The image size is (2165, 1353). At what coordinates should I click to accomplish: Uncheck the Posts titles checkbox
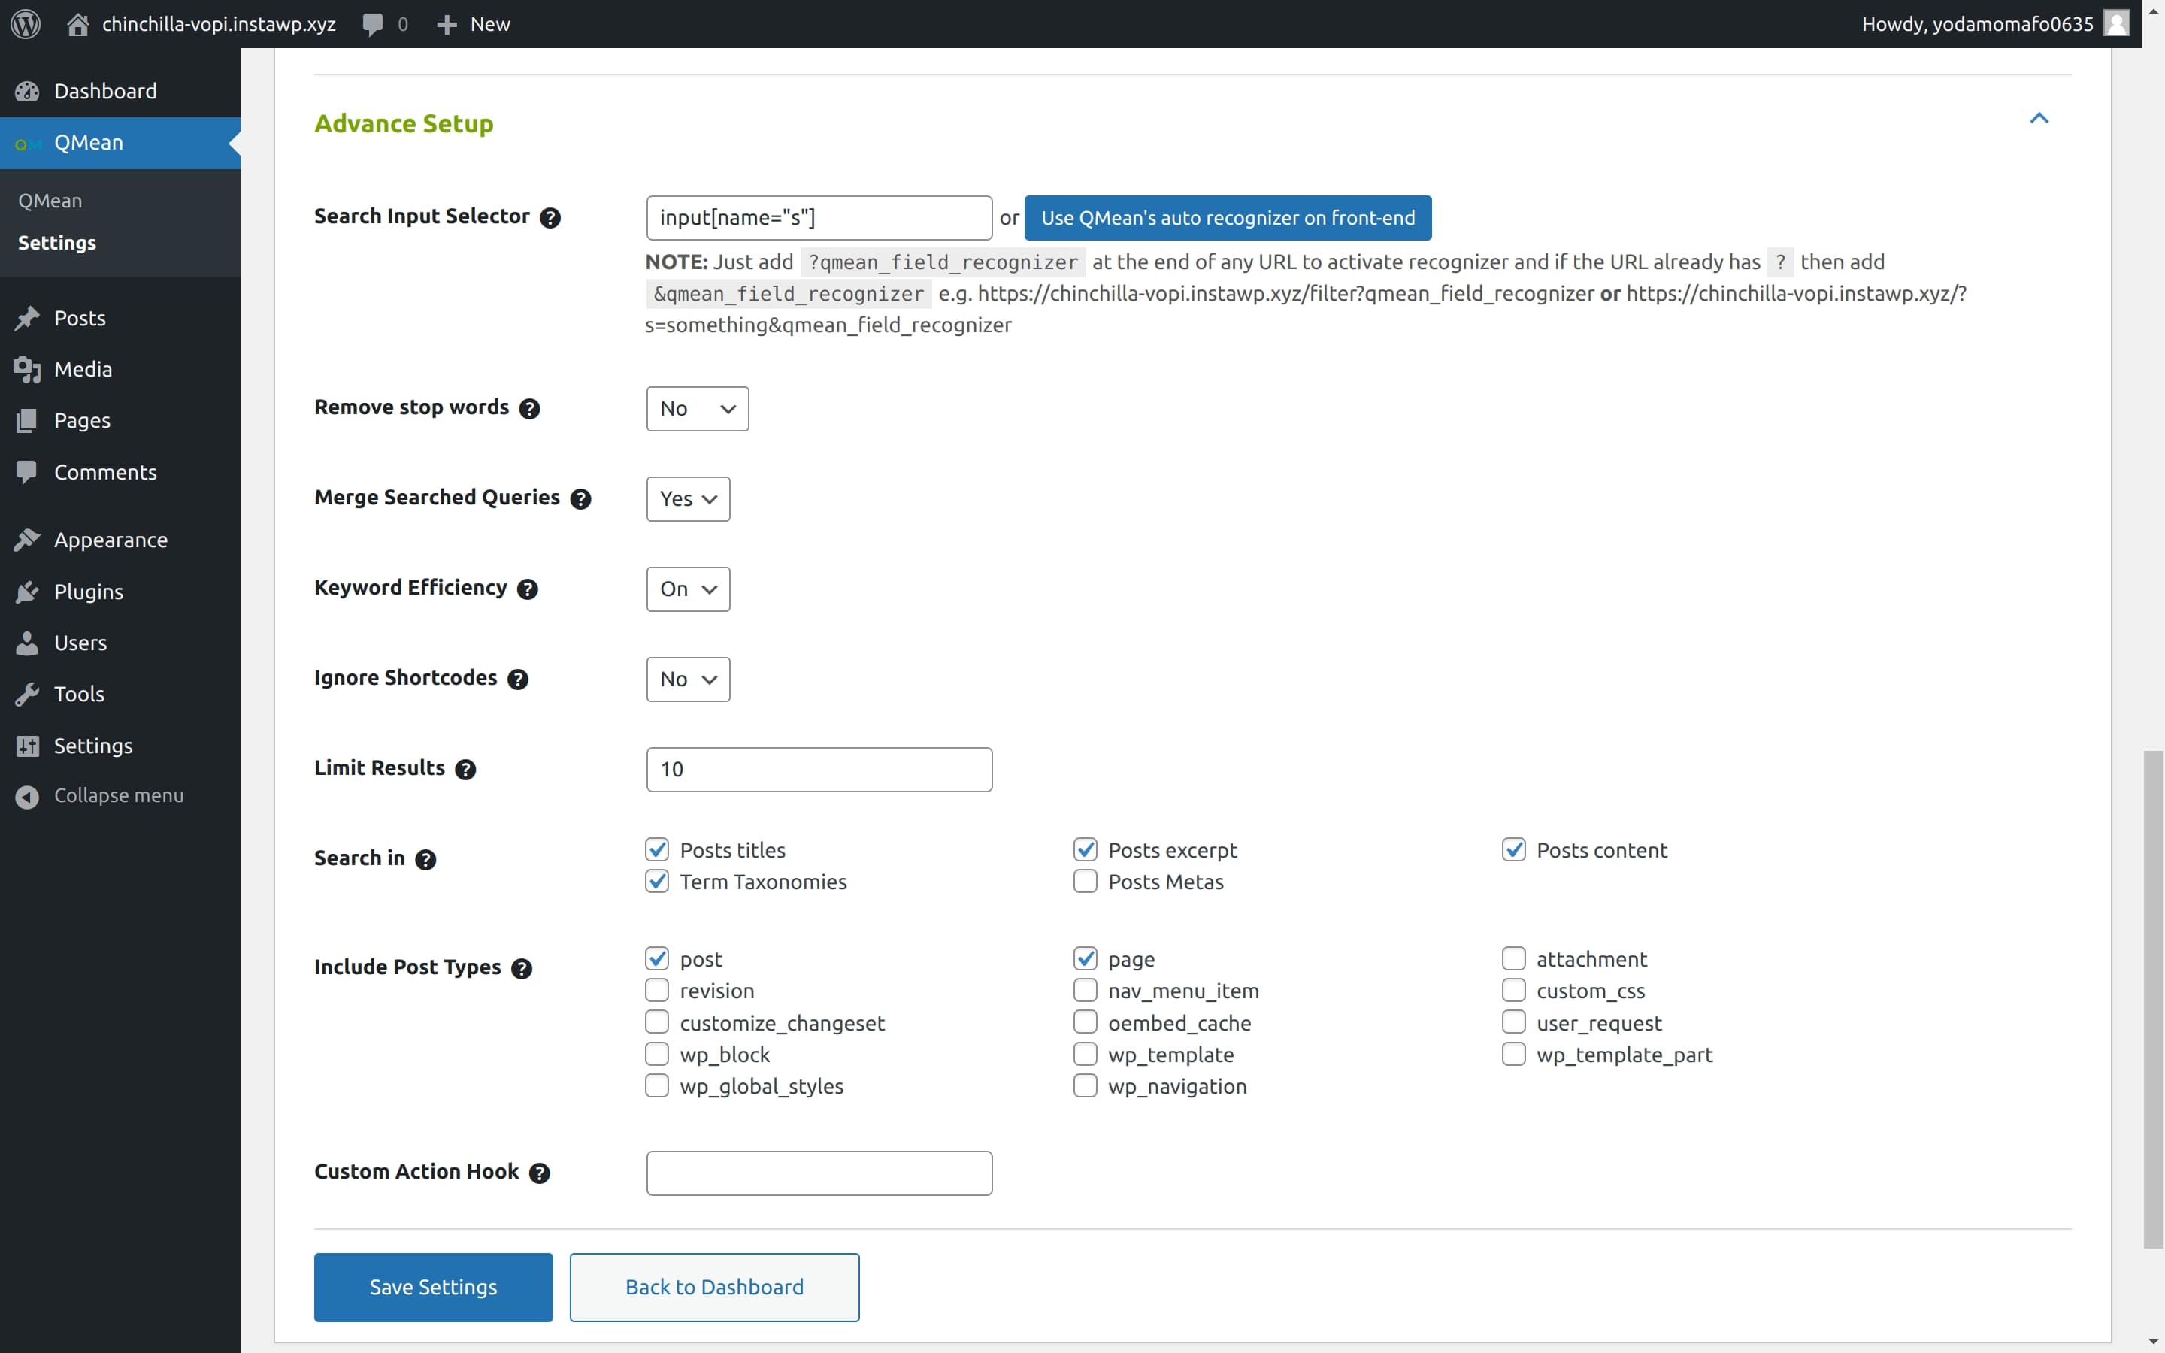[x=657, y=849]
